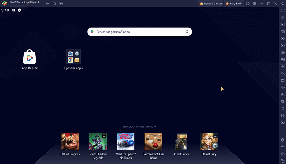
Task: Click the back arrow in side toolbar
Action: coord(283,147)
